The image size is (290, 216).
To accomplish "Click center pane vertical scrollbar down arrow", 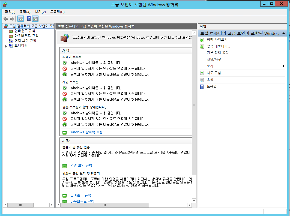I will pyautogui.click(x=194, y=200).
